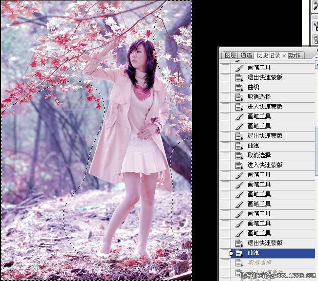This screenshot has width=318, height=281.
Task: Switch to the 通道 tab
Action: pos(246,55)
